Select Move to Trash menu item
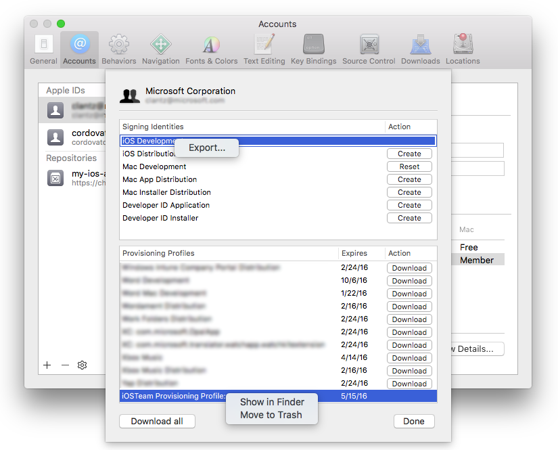The image size is (558, 450). coord(272,415)
